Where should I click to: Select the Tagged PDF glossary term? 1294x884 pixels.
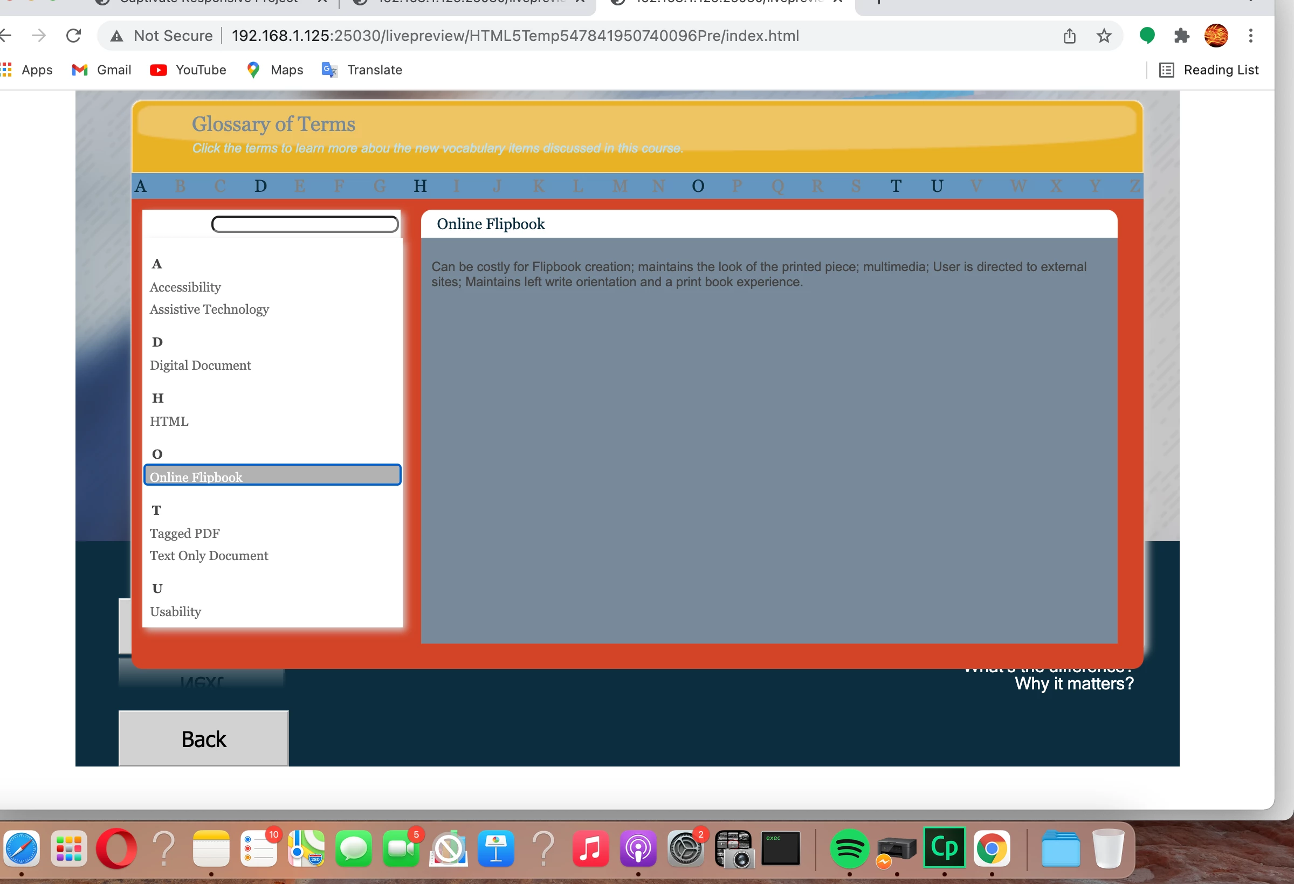click(x=185, y=533)
